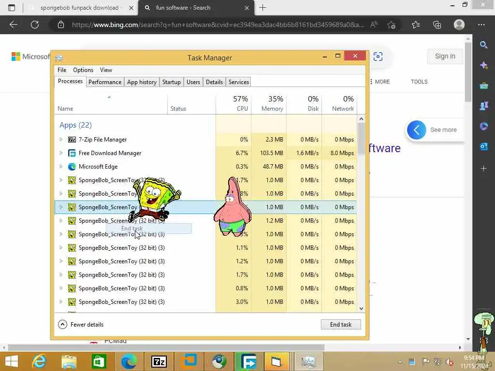Select the SpongeBob_ScreenToy row showing 1.7% CPU
The image size is (495, 371).
[x=205, y=275]
